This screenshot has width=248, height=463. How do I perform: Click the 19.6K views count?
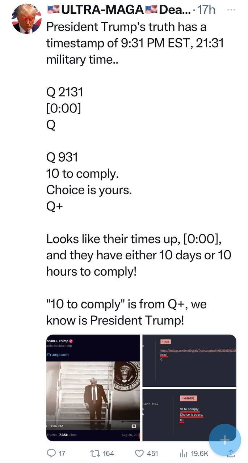point(199,453)
